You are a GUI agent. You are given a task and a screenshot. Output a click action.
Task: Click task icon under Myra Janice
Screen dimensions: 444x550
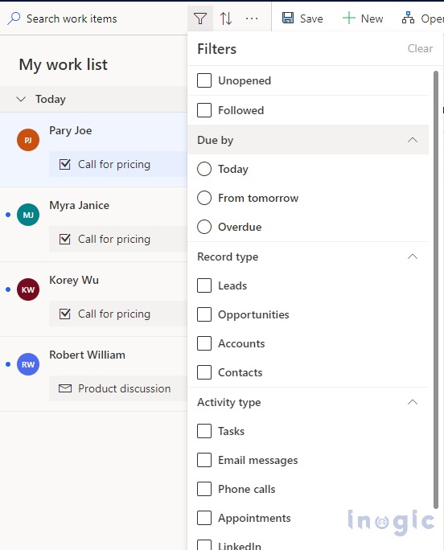click(x=65, y=239)
